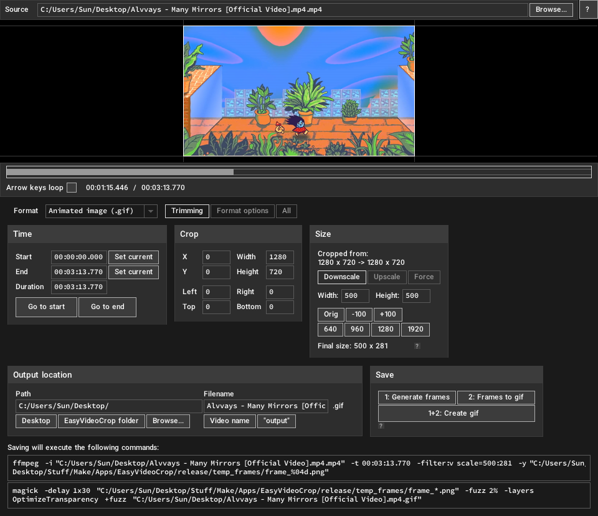598x516 pixels.
Task: Set size preset to 960
Action: click(357, 330)
